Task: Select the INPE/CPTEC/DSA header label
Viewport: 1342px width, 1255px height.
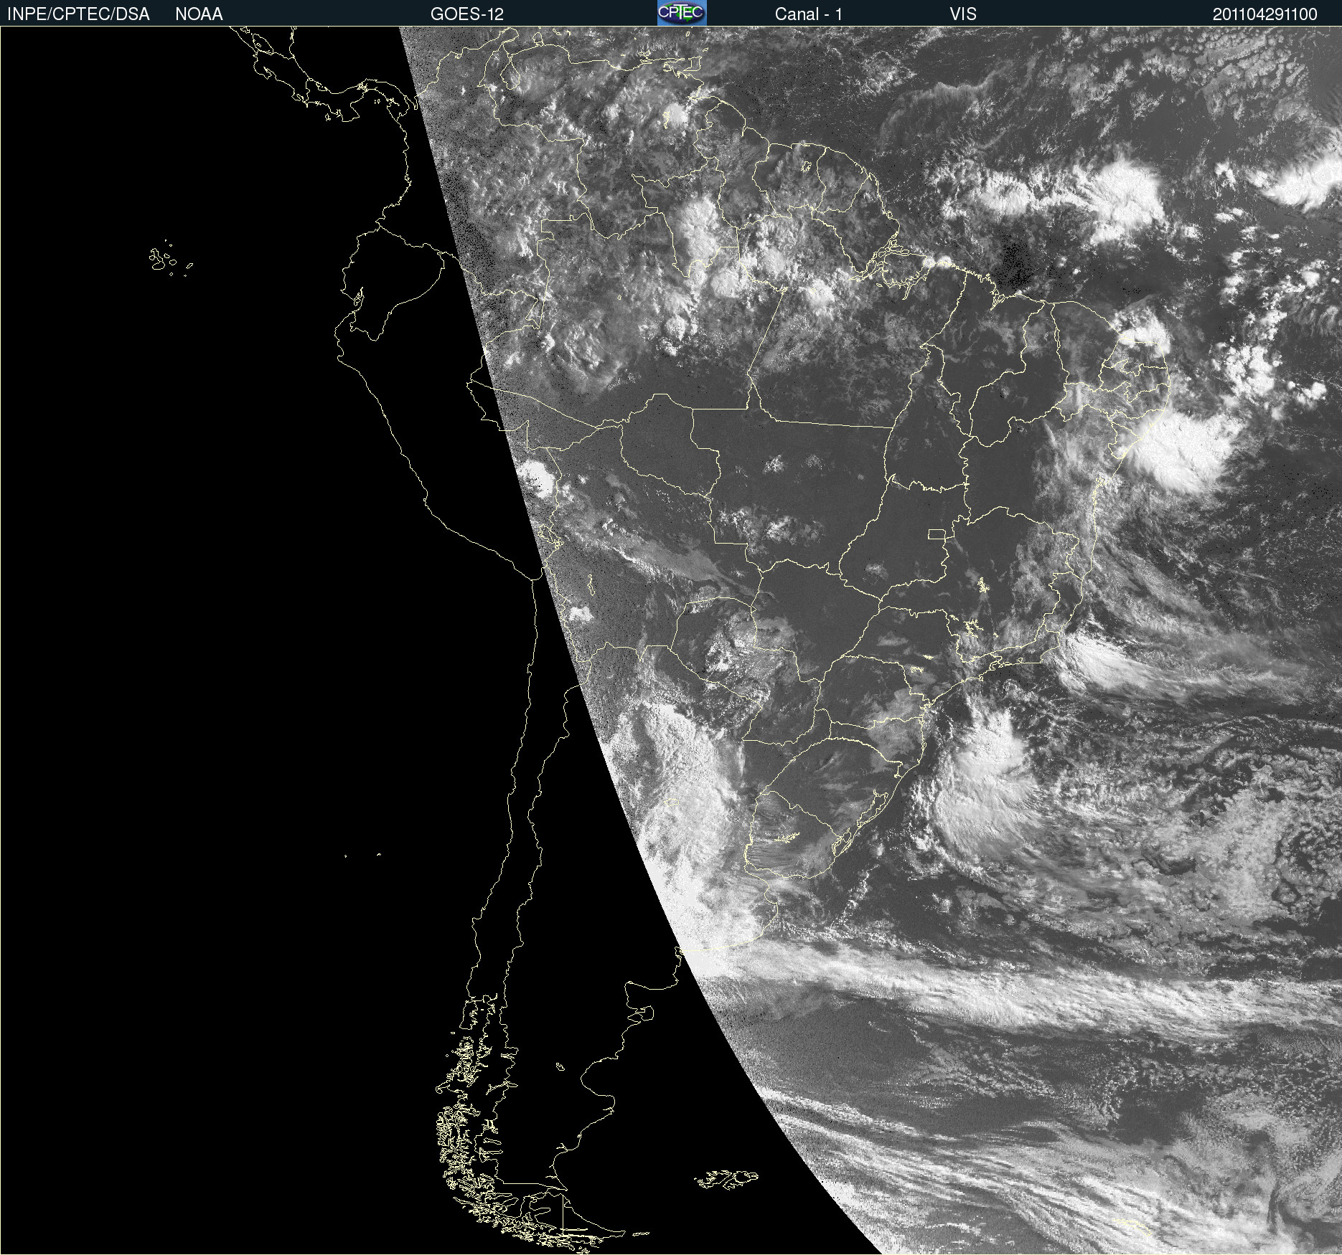Action: pyautogui.click(x=78, y=14)
